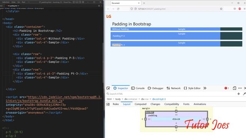This screenshot has width=246, height=138.
Task: Show the error count badge details
Action: (226, 88)
